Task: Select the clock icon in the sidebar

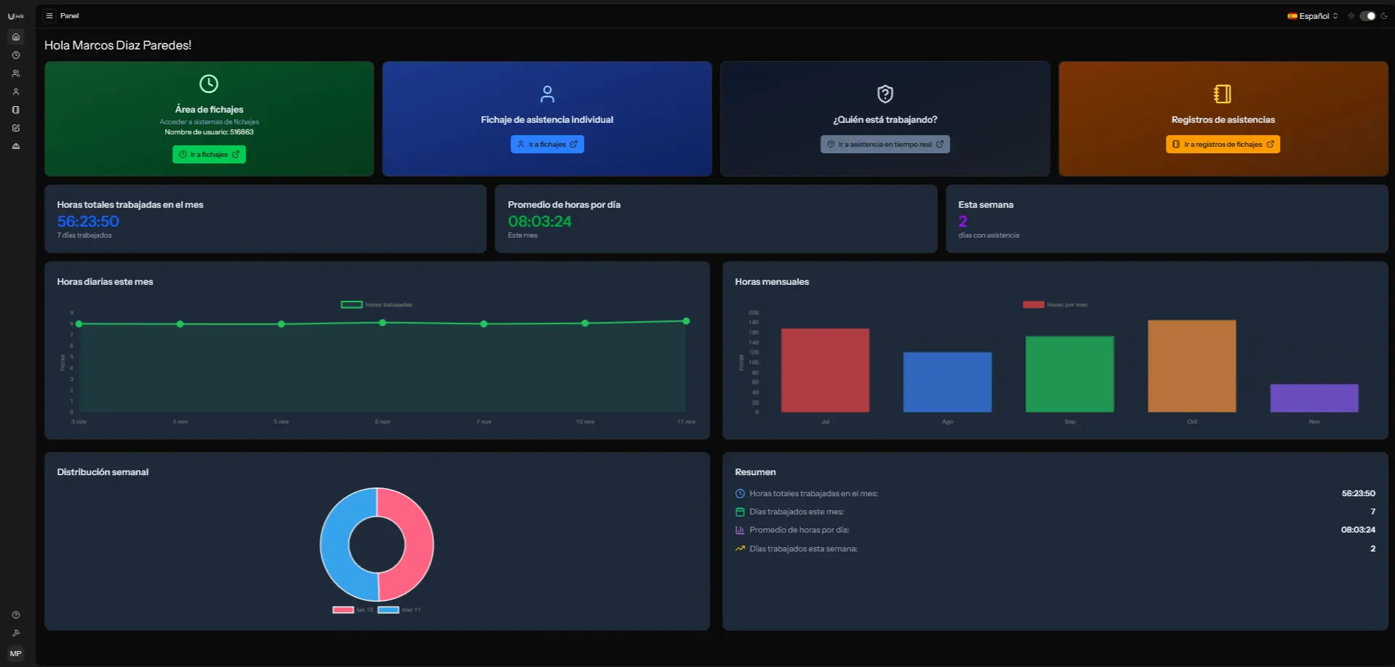Action: [15, 54]
